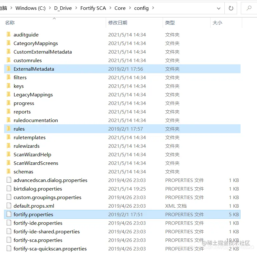Click the fortify-ide.properties file icon
This screenshot has height=253, width=257.
(9, 223)
